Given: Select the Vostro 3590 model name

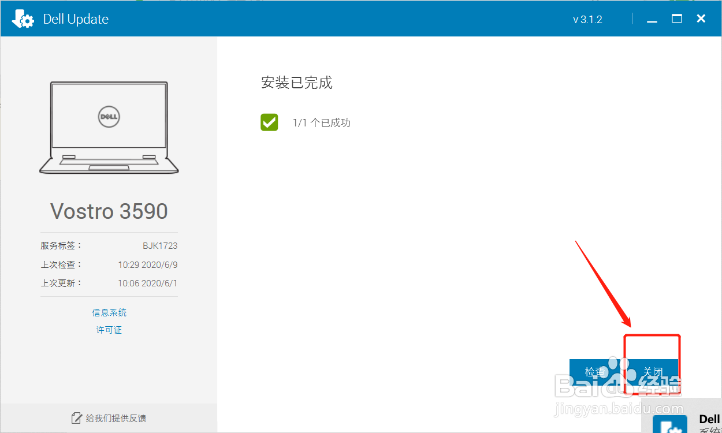Looking at the screenshot, I should click(x=109, y=211).
